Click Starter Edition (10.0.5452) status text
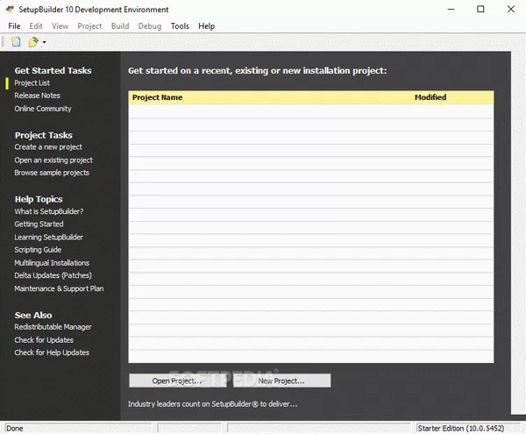 tap(461, 428)
